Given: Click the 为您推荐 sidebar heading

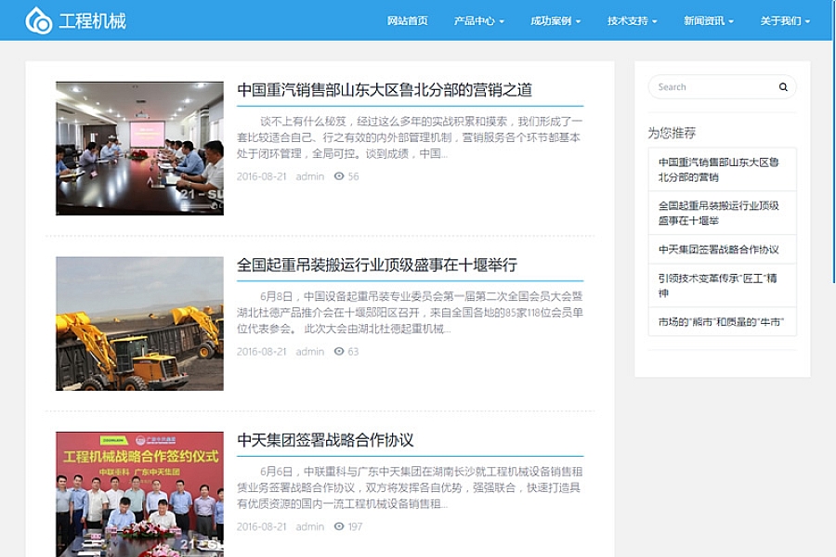Looking at the screenshot, I should tap(672, 133).
